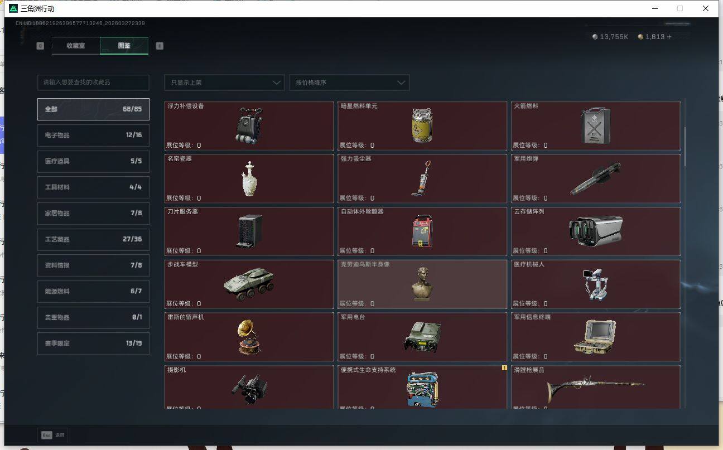Image resolution: width=723 pixels, height=450 pixels.
Task: Open the 刀片服务器 server item
Action: [x=249, y=231]
